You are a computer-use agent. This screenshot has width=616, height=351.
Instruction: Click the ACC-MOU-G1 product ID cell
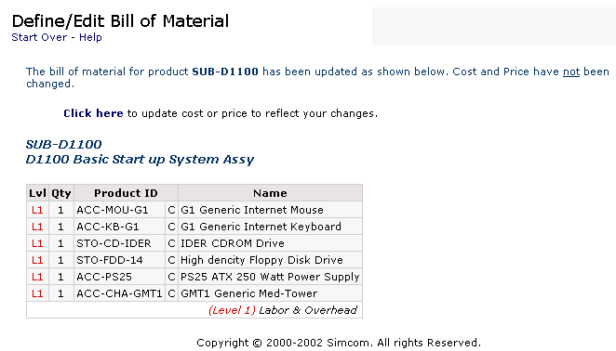click(119, 210)
